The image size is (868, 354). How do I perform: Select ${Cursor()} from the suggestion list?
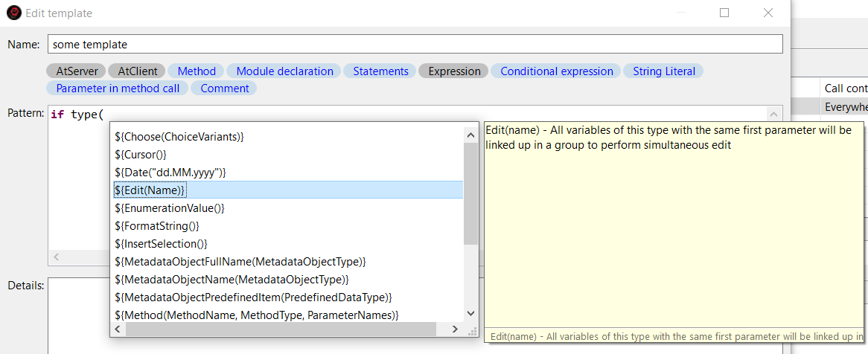pyautogui.click(x=141, y=155)
